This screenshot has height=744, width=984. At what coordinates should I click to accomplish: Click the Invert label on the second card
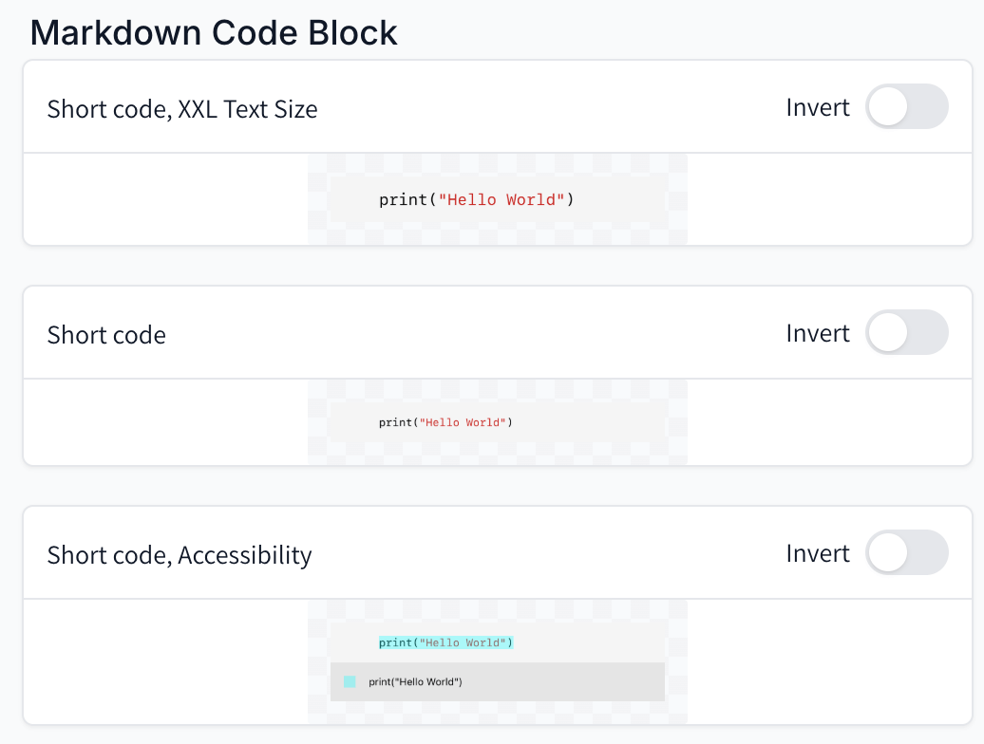[818, 333]
